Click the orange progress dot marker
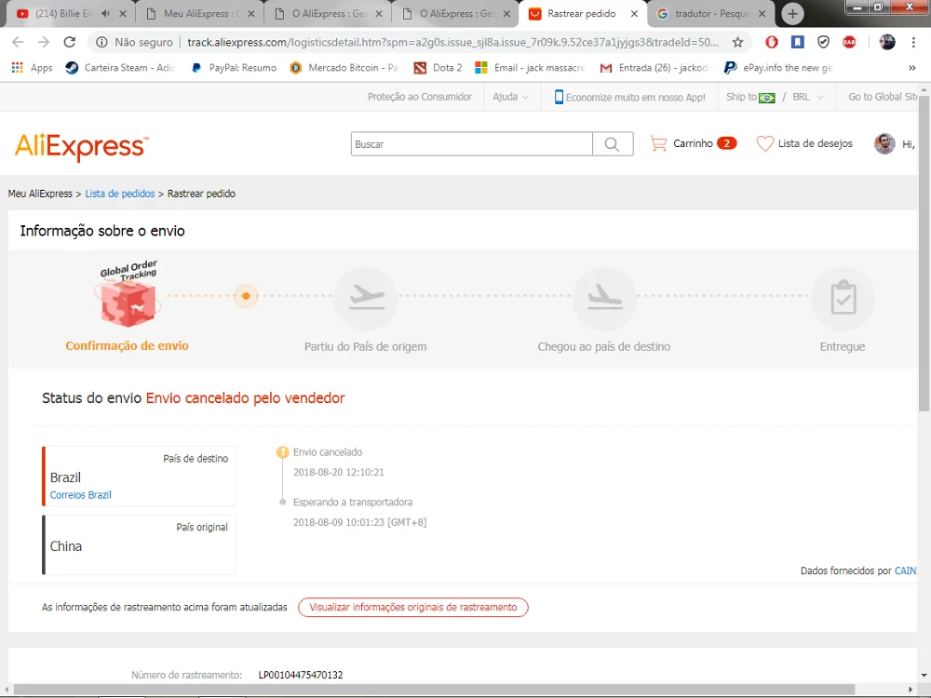Screen dimensions: 931x698 (x=246, y=296)
